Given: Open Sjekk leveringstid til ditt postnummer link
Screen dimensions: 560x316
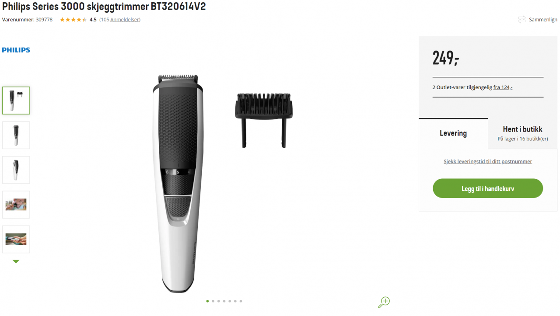Looking at the screenshot, I should (488, 161).
